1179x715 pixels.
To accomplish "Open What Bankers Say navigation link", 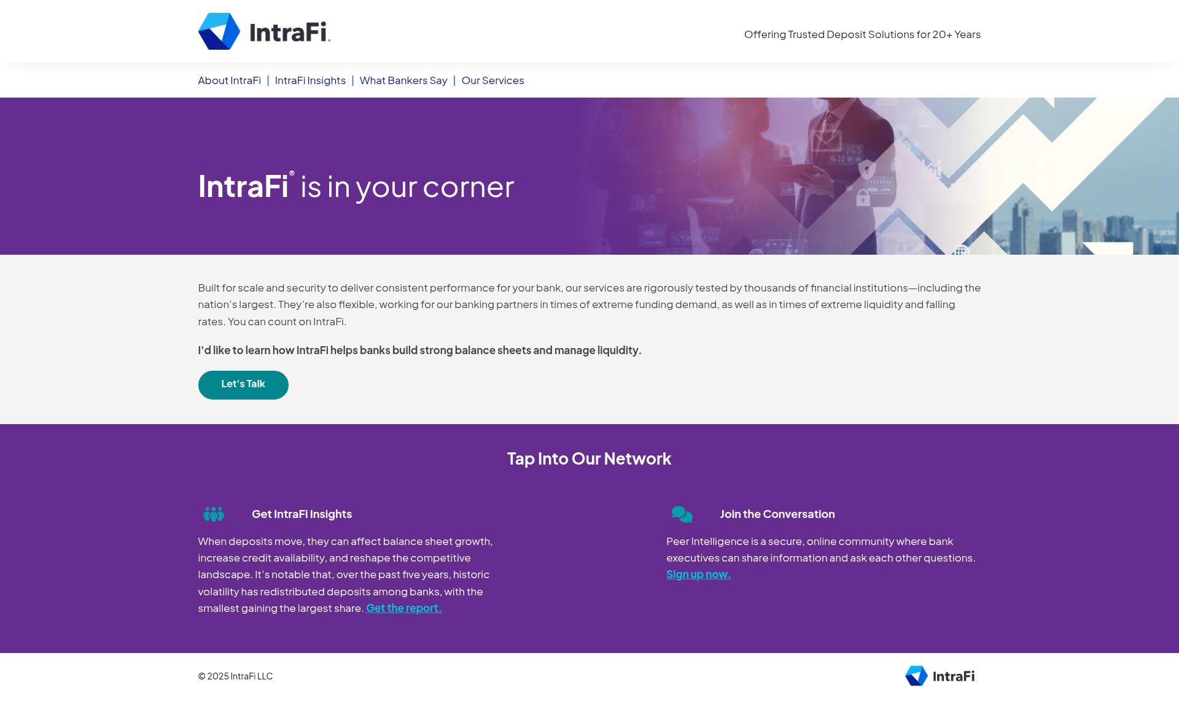I will click(403, 80).
